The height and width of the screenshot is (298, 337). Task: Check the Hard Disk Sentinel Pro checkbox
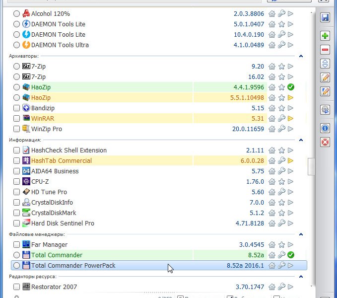[16, 223]
